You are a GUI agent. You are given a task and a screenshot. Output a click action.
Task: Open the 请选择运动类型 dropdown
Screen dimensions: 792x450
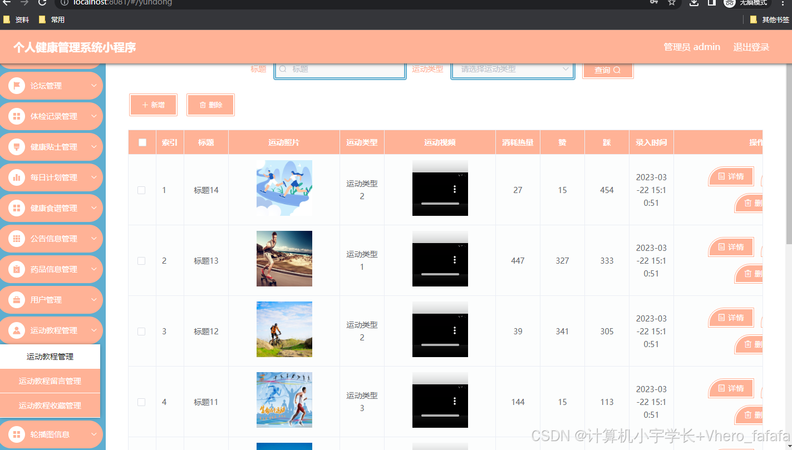(513, 70)
